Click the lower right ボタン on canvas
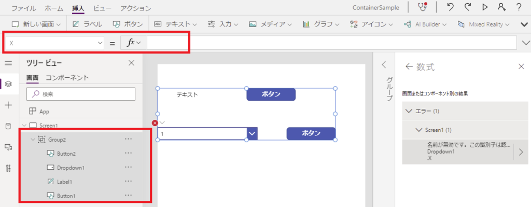The height and width of the screenshot is (207, 531). coord(311,133)
